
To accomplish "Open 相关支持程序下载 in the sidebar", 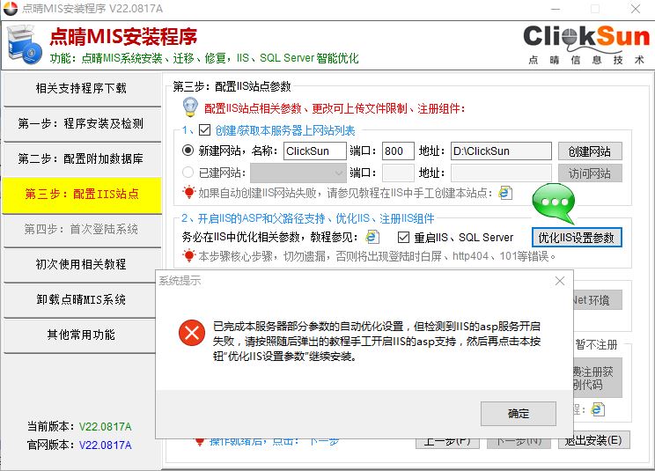I will tap(81, 88).
